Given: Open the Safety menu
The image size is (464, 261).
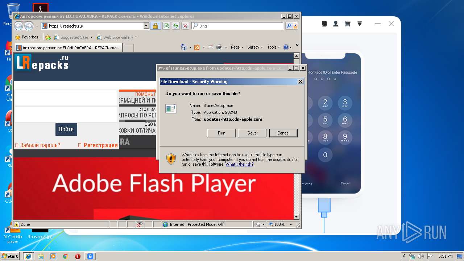Looking at the screenshot, I should [255, 47].
